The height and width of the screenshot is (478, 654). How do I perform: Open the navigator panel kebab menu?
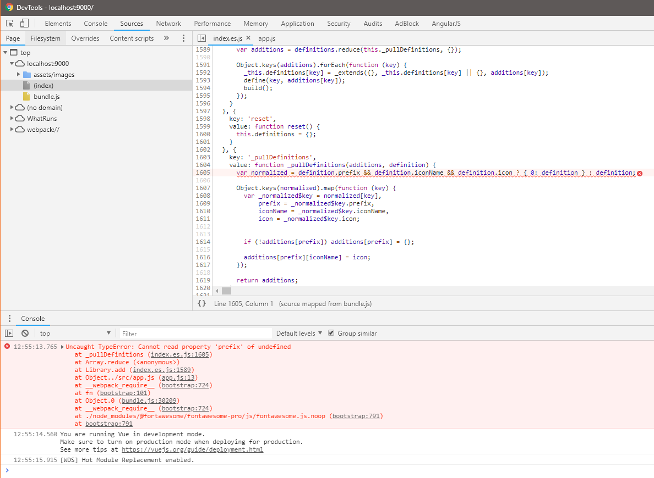click(x=183, y=38)
